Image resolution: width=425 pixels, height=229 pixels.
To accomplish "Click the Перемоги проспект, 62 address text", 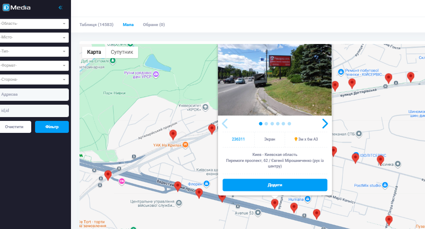I will point(275,163).
